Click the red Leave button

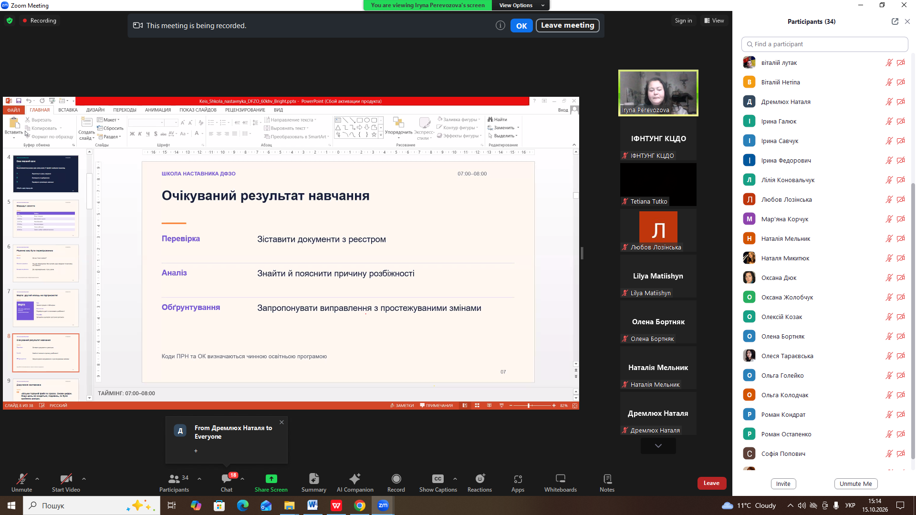tap(712, 483)
